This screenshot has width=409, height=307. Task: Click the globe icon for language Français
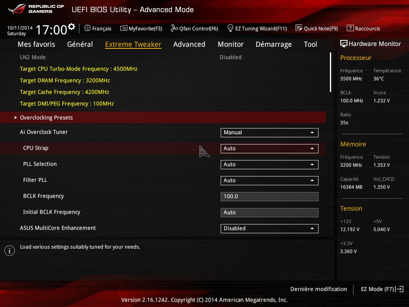click(x=87, y=28)
